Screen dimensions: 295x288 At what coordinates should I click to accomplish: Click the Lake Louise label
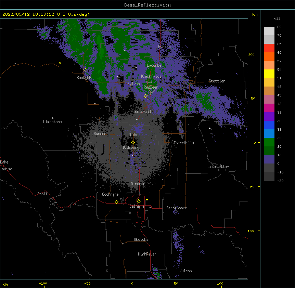[5, 166]
